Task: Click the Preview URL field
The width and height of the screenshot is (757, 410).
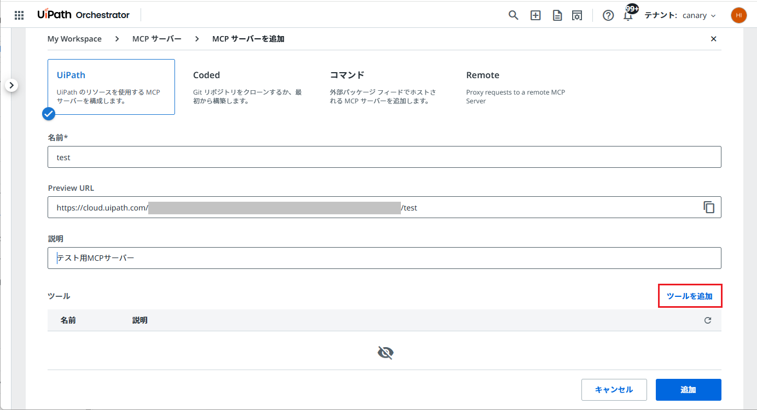Action: click(384, 207)
